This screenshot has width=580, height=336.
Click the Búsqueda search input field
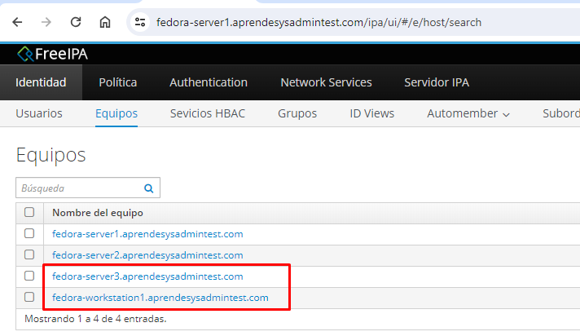click(x=79, y=188)
